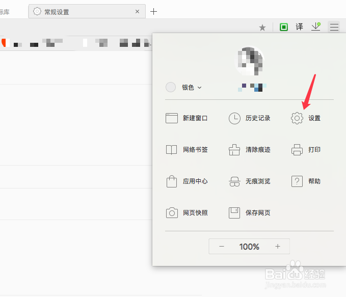Viewport: 346px width, 297px height.
Task: Click the 应用中心 bag icon
Action: coord(172,181)
